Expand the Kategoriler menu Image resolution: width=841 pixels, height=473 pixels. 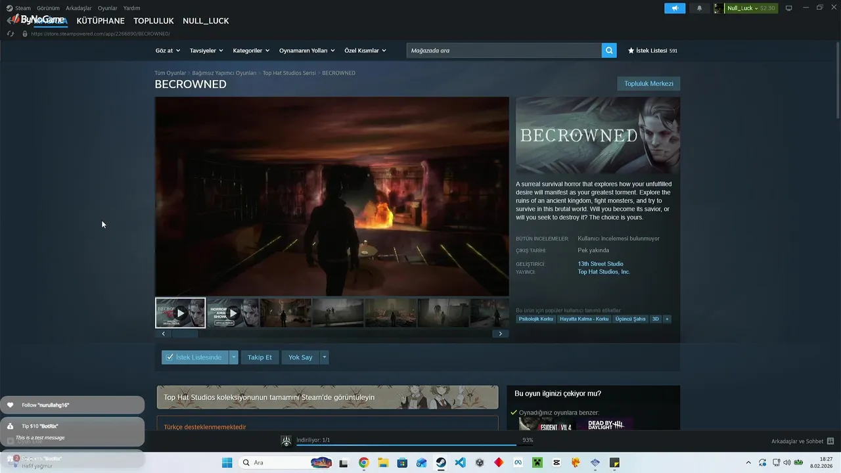click(252, 51)
